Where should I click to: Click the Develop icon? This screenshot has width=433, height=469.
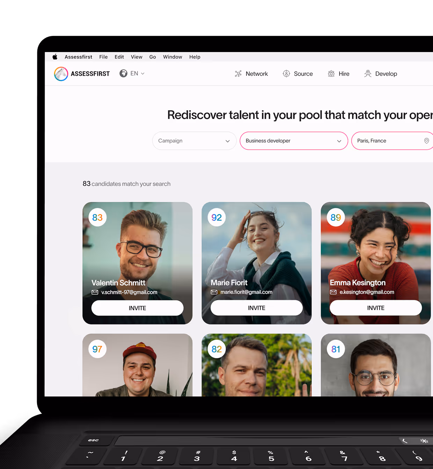[368, 74]
